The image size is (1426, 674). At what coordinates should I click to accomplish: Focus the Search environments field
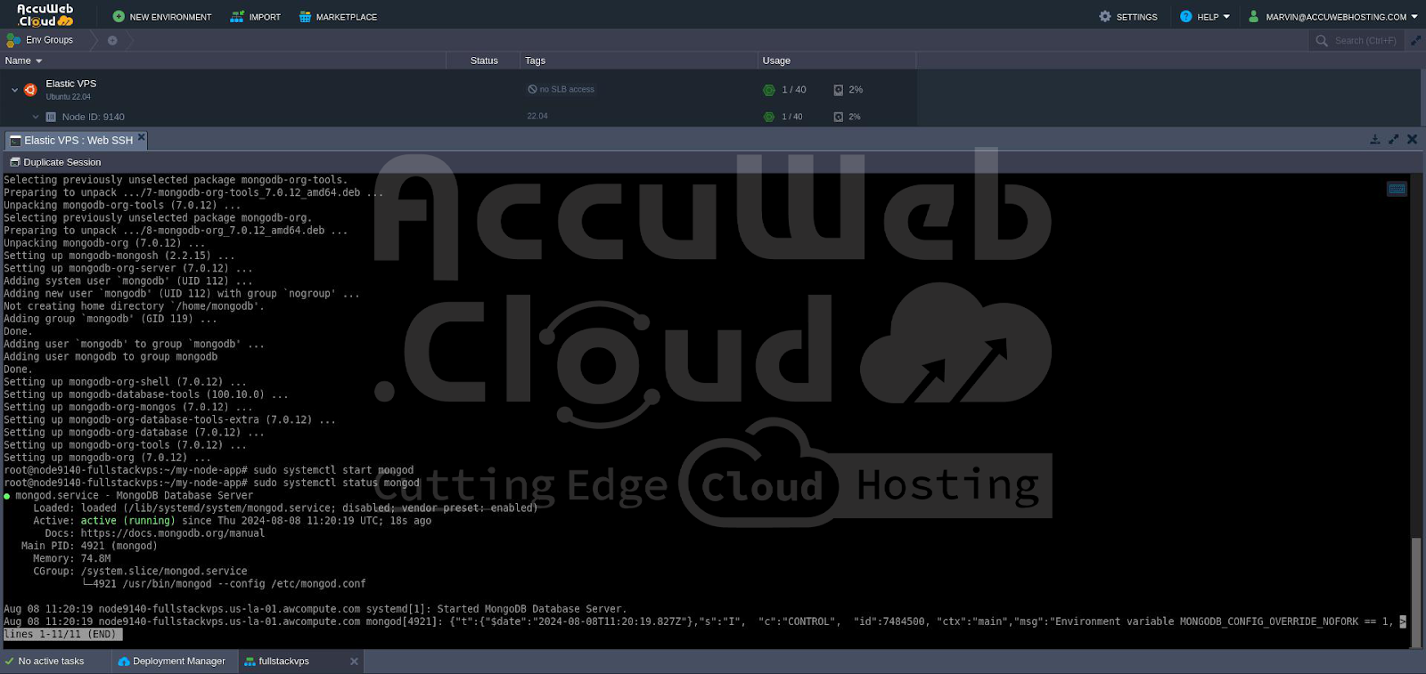pyautogui.click(x=1365, y=41)
